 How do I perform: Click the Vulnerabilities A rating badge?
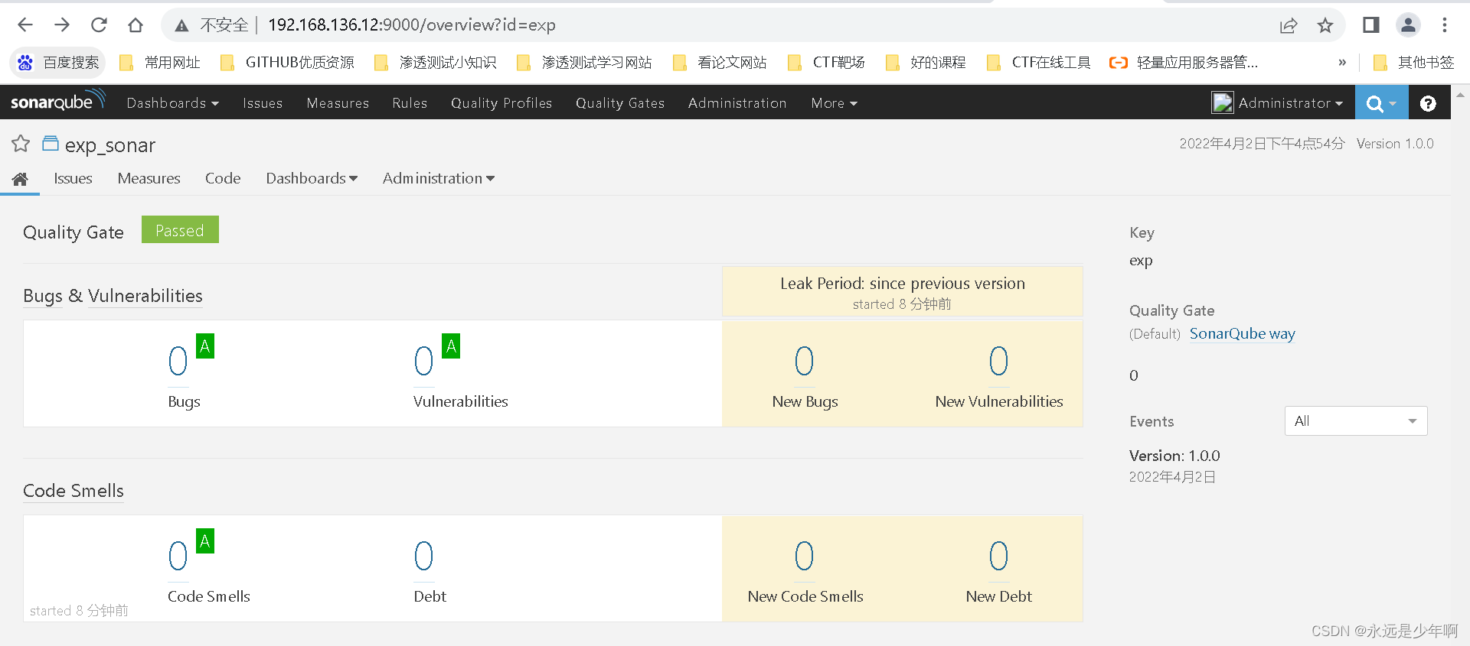click(x=452, y=346)
